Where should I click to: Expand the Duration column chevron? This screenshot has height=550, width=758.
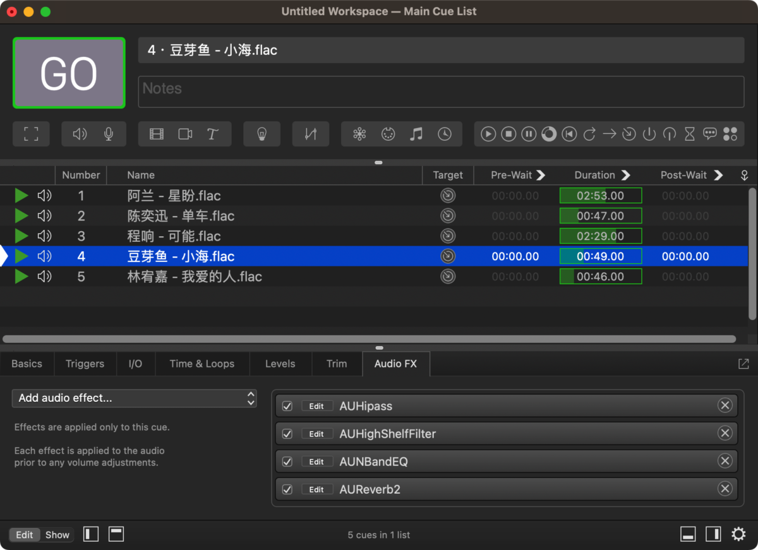click(625, 175)
